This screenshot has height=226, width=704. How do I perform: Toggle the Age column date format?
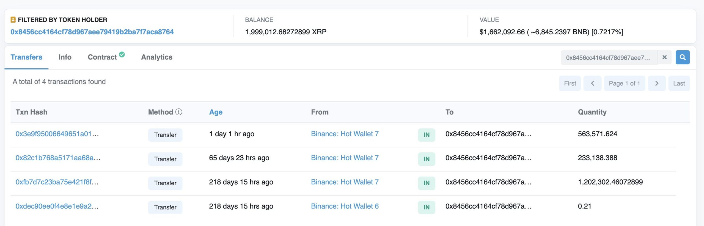click(x=216, y=112)
